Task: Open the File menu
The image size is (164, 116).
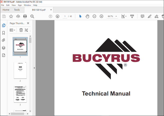Action: point(3,5)
